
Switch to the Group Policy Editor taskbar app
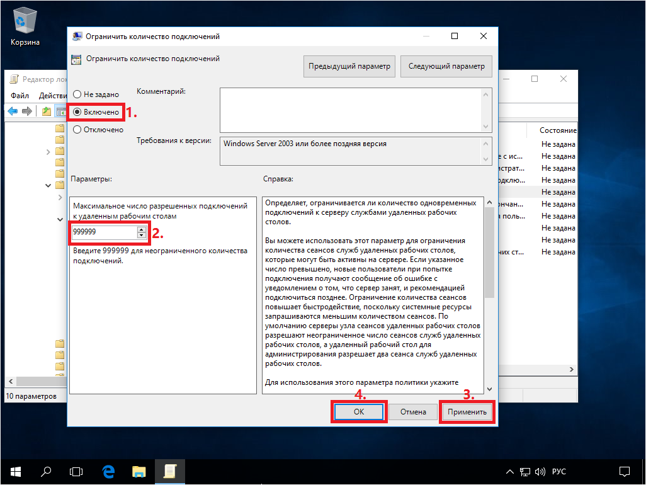click(170, 471)
